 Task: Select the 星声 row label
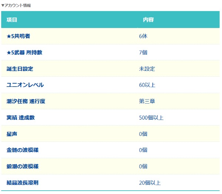(12, 134)
